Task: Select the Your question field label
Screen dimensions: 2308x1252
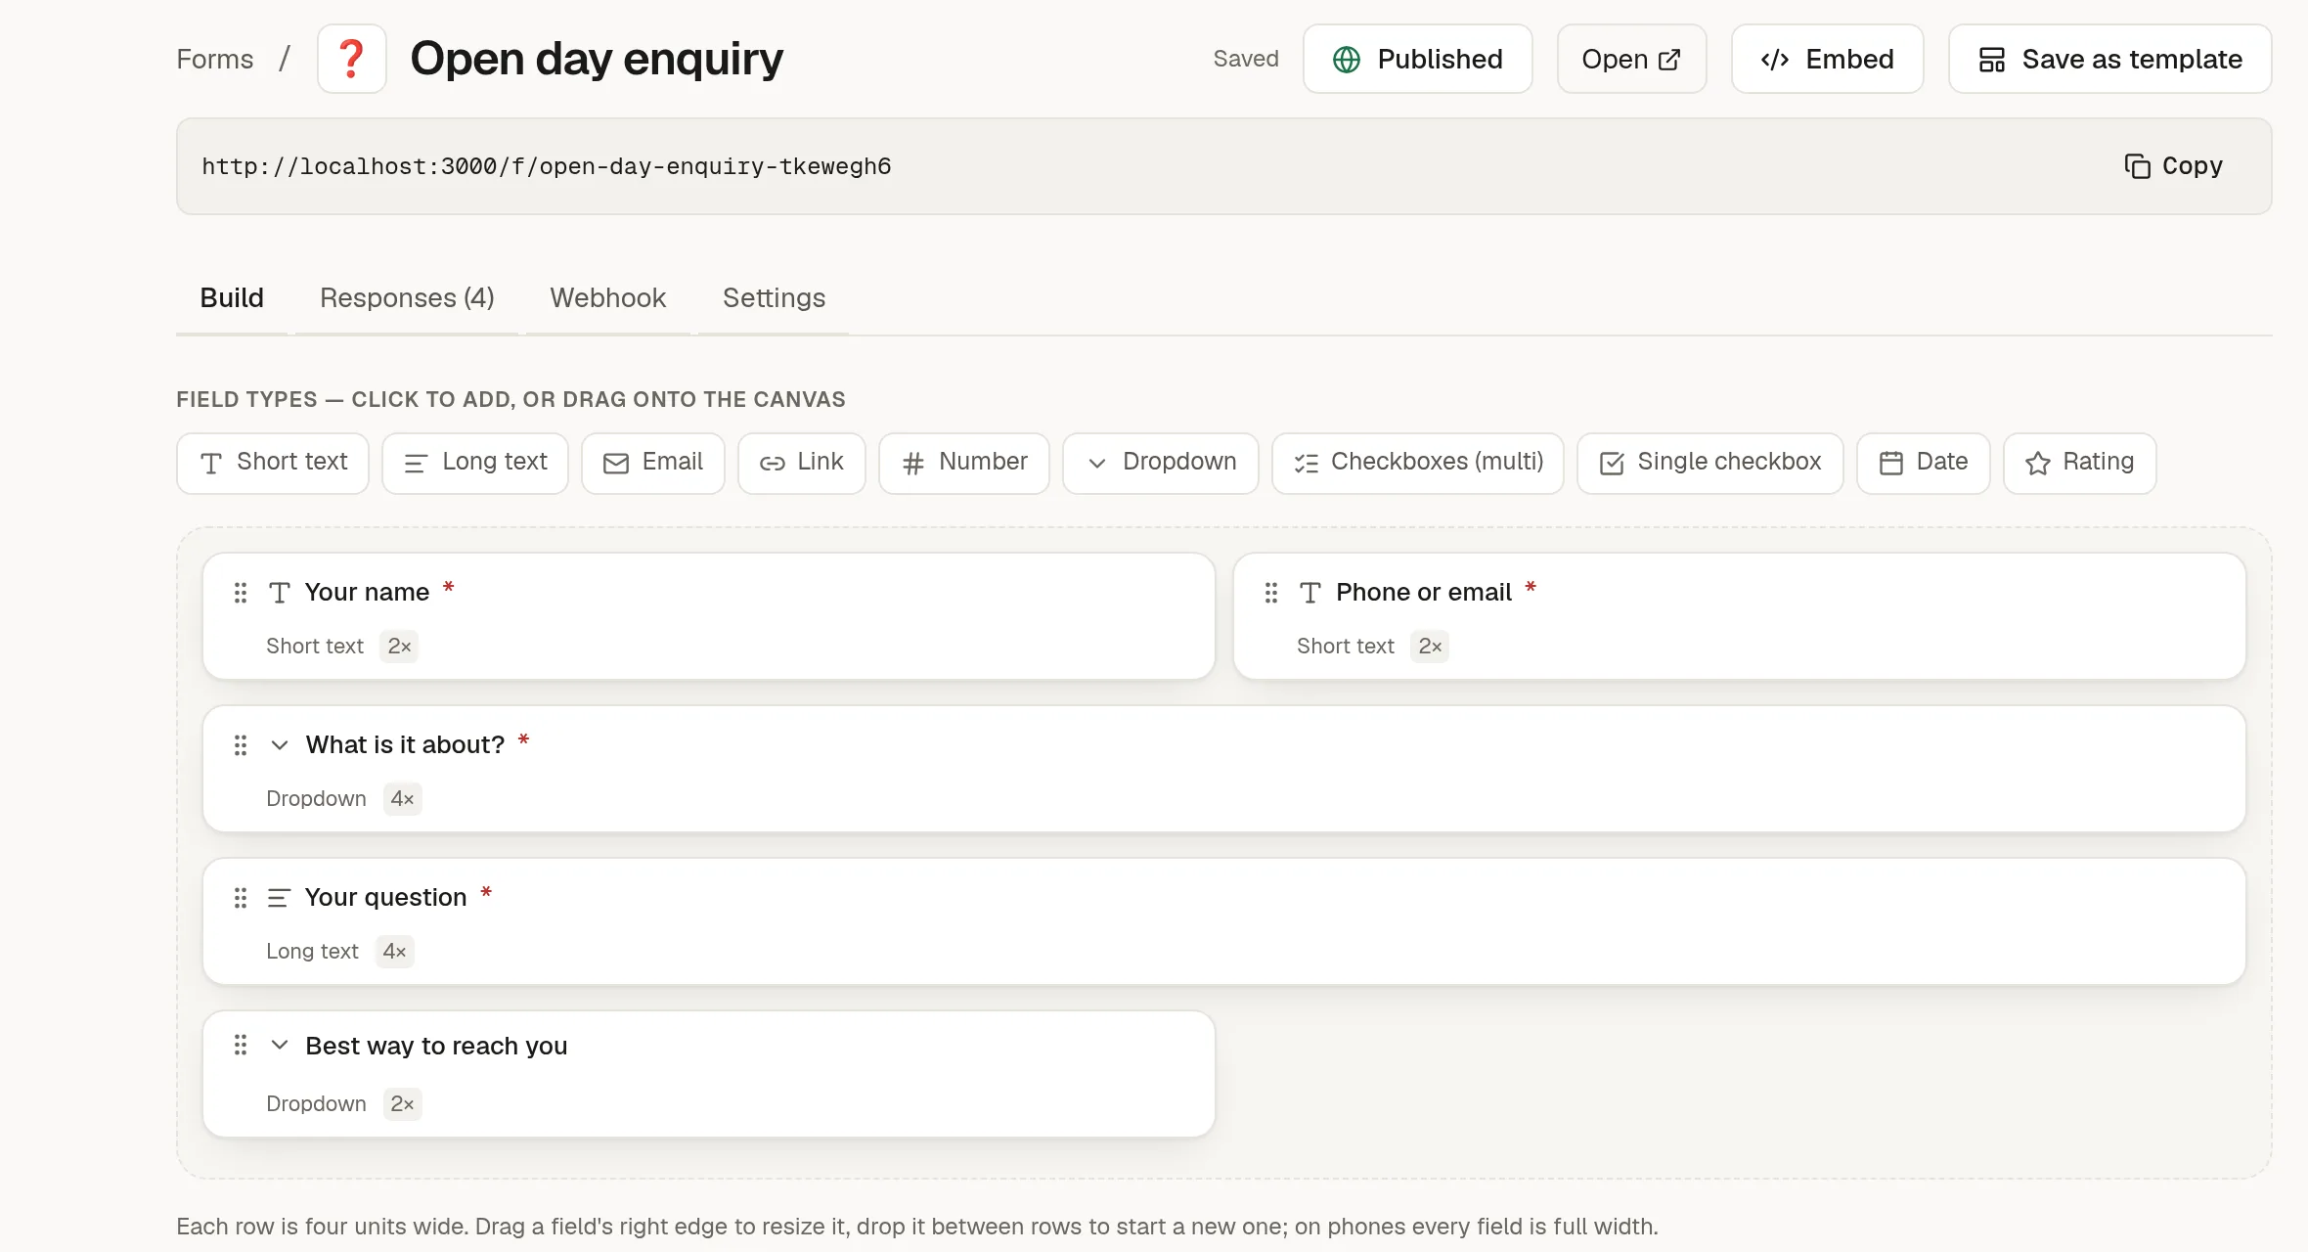Action: (385, 898)
